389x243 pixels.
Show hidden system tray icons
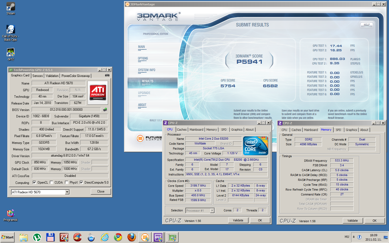(354, 237)
